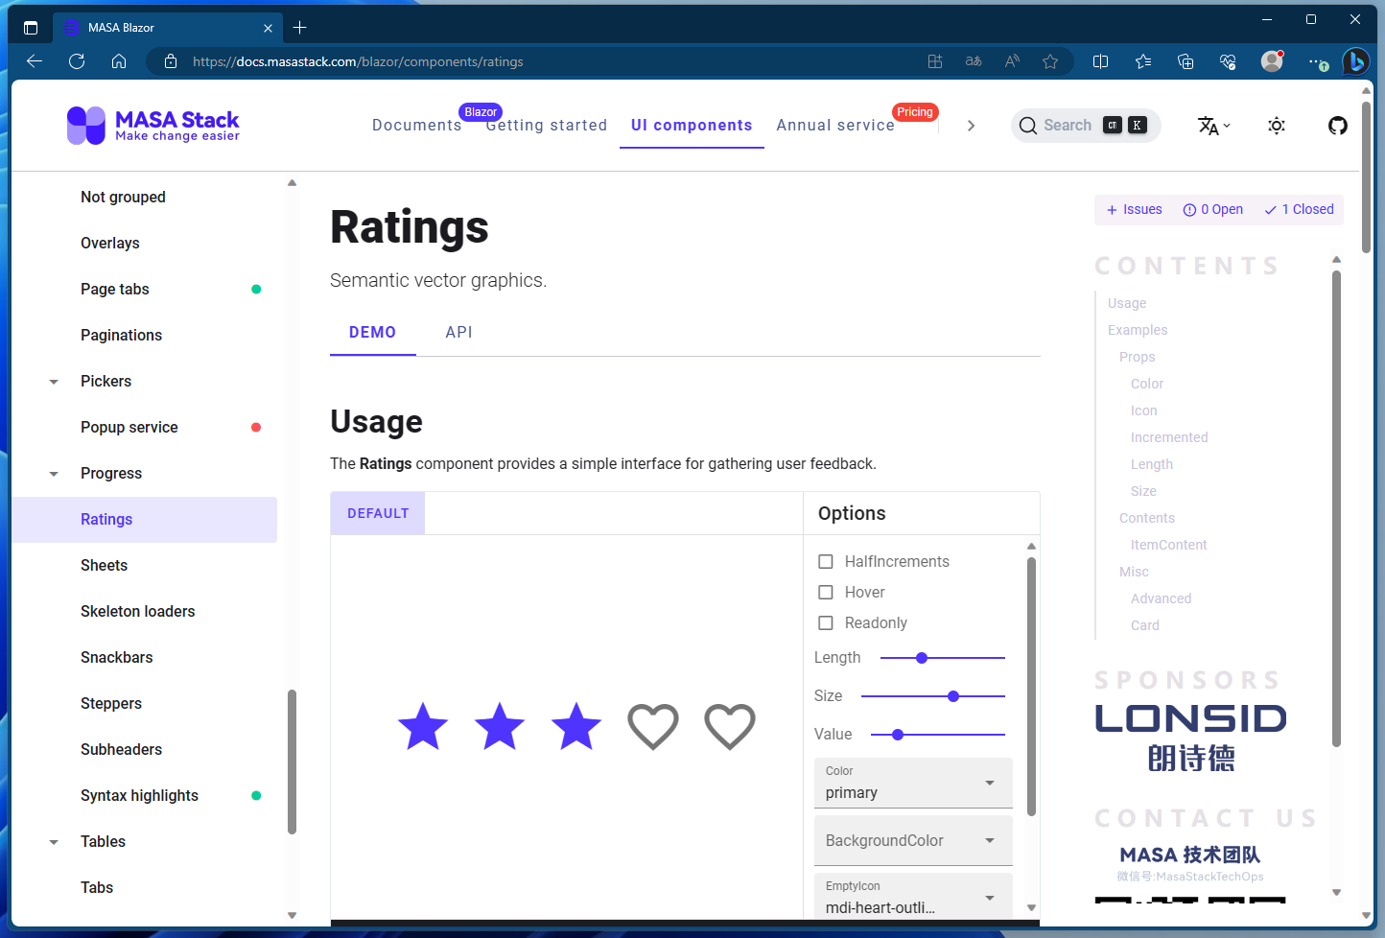Open the Color primary dropdown
1385x938 pixels.
[x=912, y=783]
